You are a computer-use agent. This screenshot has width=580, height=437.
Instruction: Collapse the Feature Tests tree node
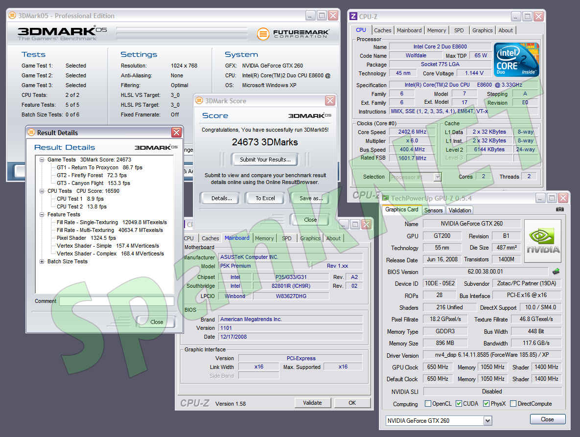coord(42,214)
